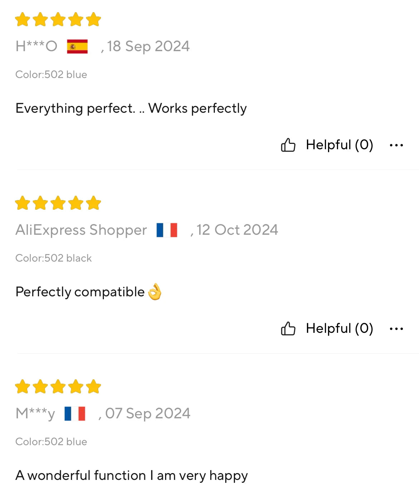This screenshot has width=419, height=501.
Task: Click "Helpful (0)" label under H***O's review
Action: coord(339,145)
